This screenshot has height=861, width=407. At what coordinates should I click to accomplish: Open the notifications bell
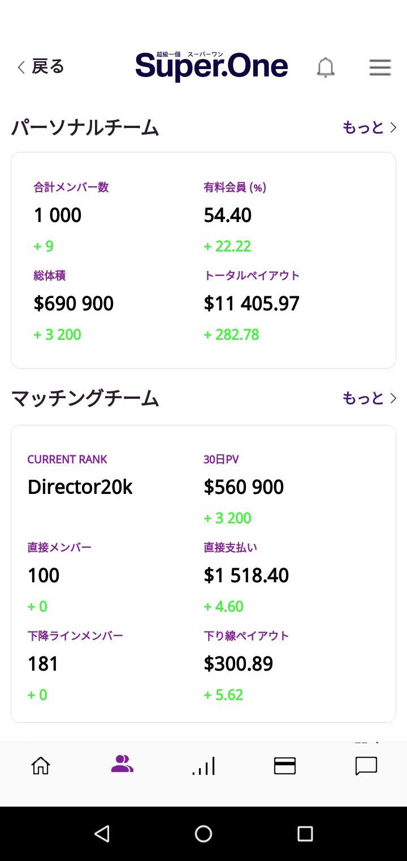click(325, 67)
